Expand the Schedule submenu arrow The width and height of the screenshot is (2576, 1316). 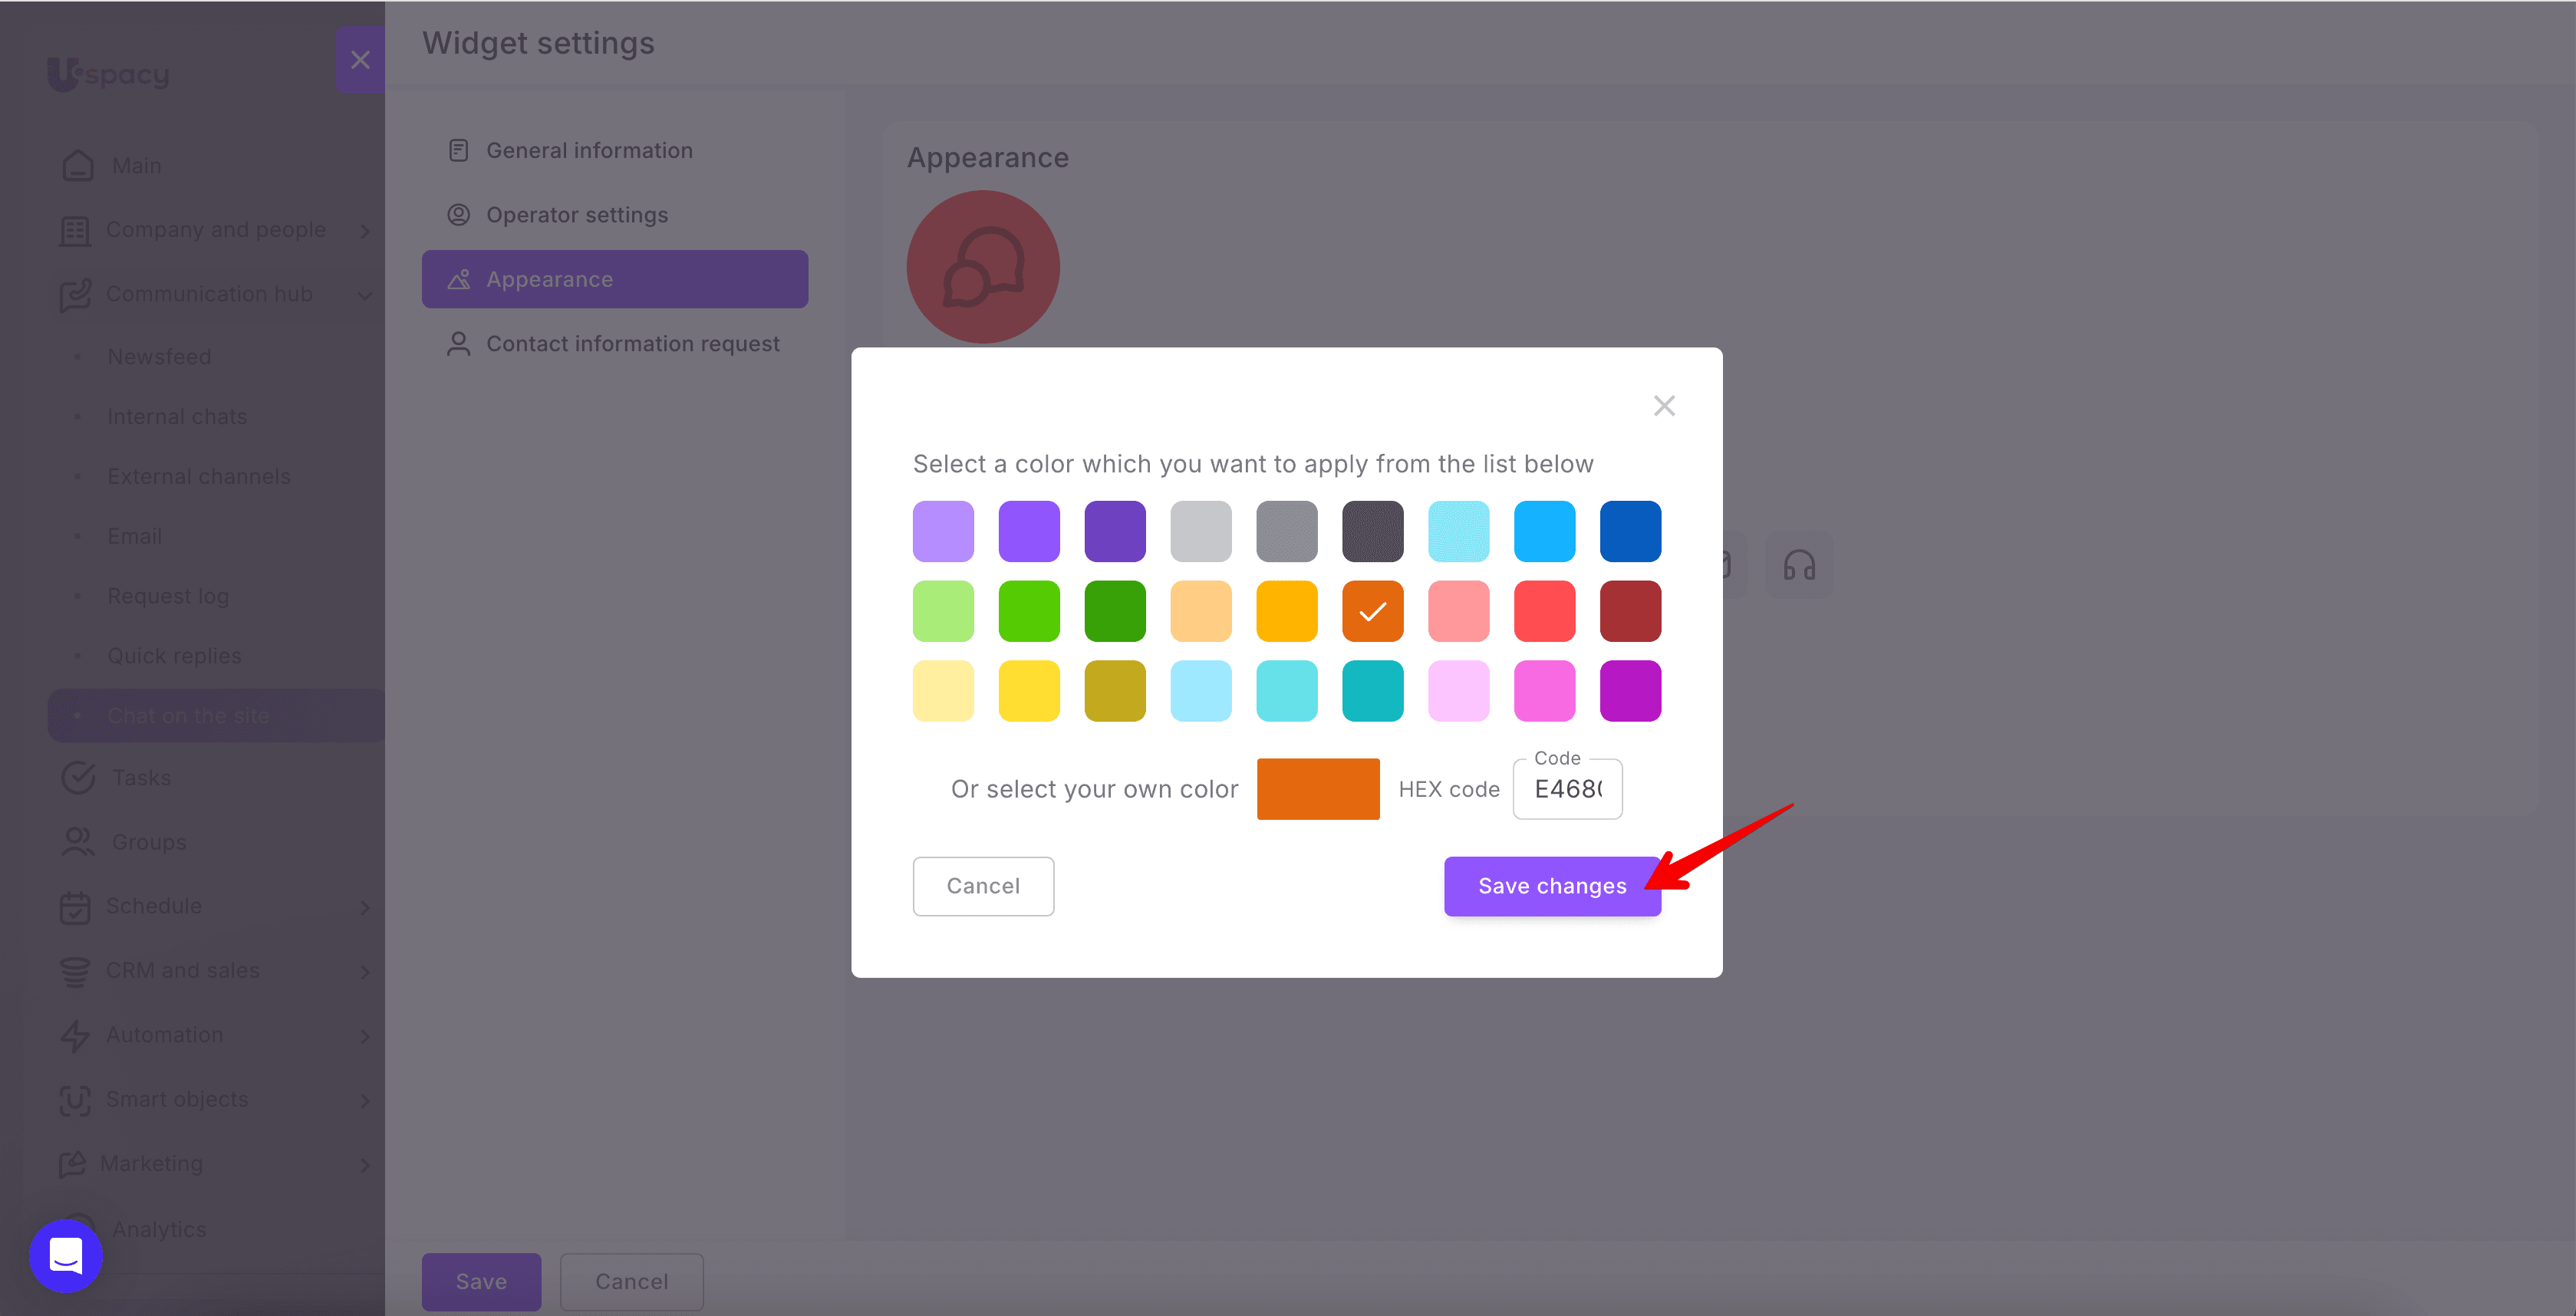click(365, 907)
